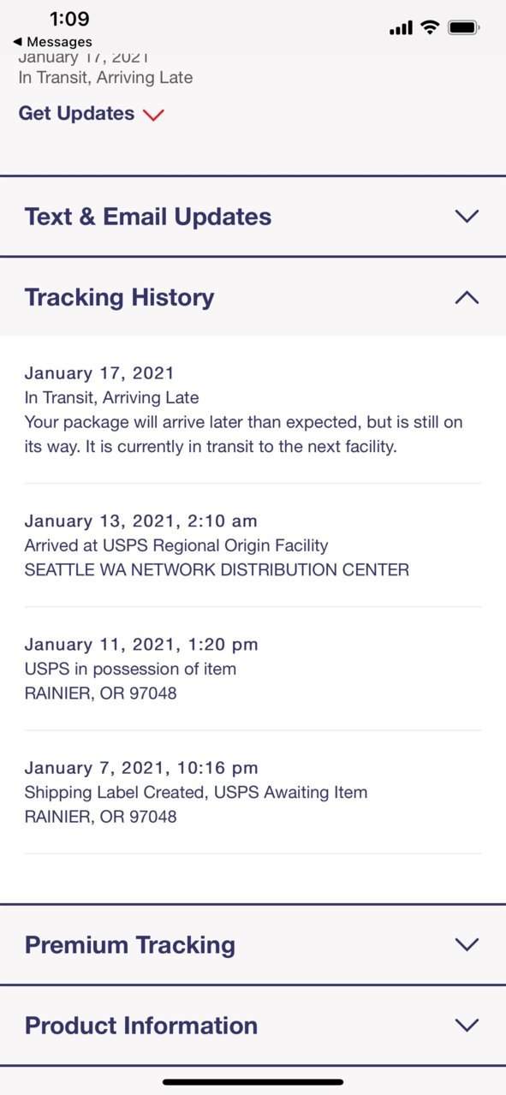Tap the cellular signal bars icon
The height and width of the screenshot is (1095, 506).
click(401, 28)
